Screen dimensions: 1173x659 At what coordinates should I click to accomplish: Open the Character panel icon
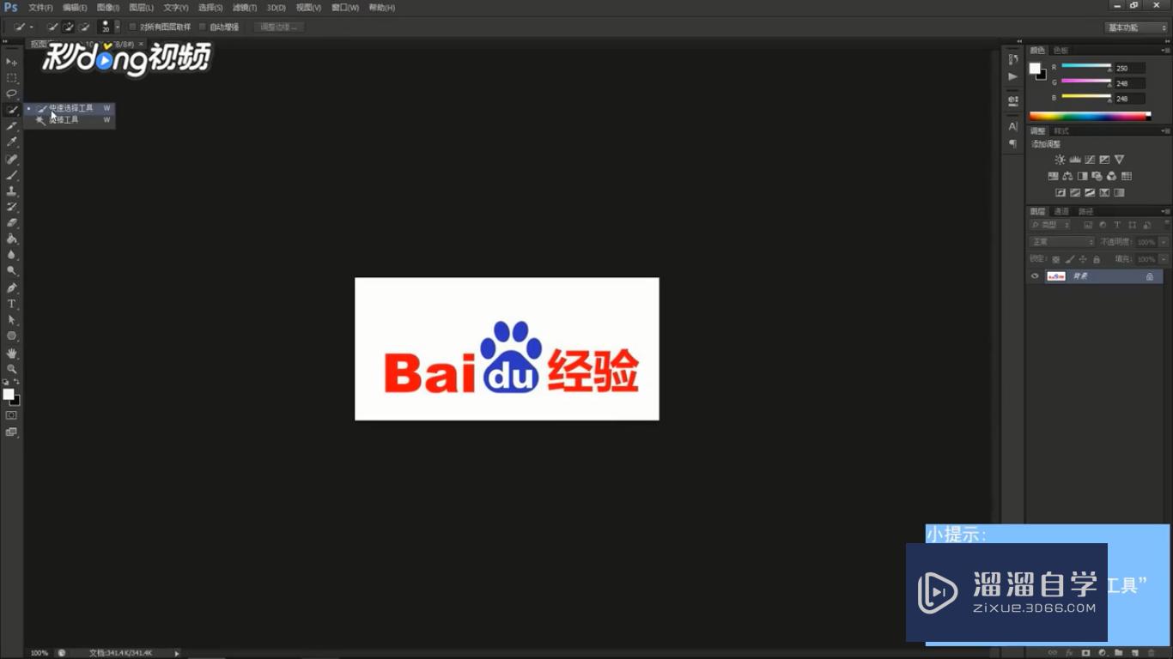pos(1013,126)
